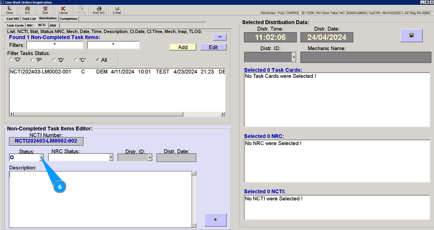Screen dimensions: 434x230
Task: Click the yellow Add button
Action: point(183,47)
